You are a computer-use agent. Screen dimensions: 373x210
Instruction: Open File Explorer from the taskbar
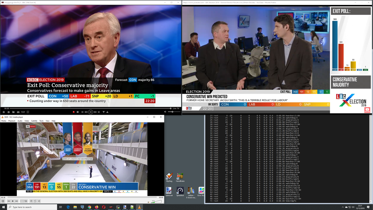(x=75, y=207)
